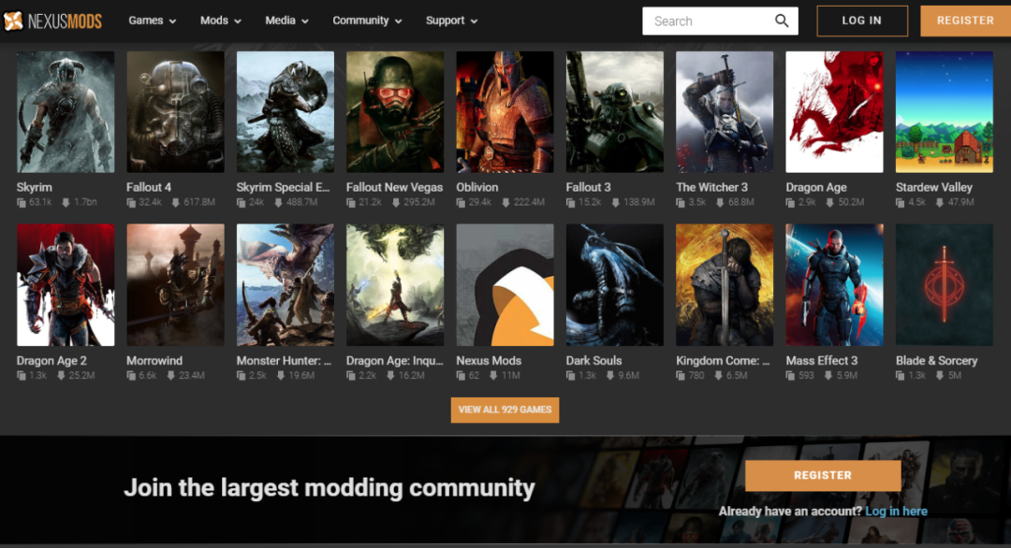Click Witcher 3's 68.8M downloads icon

click(720, 203)
